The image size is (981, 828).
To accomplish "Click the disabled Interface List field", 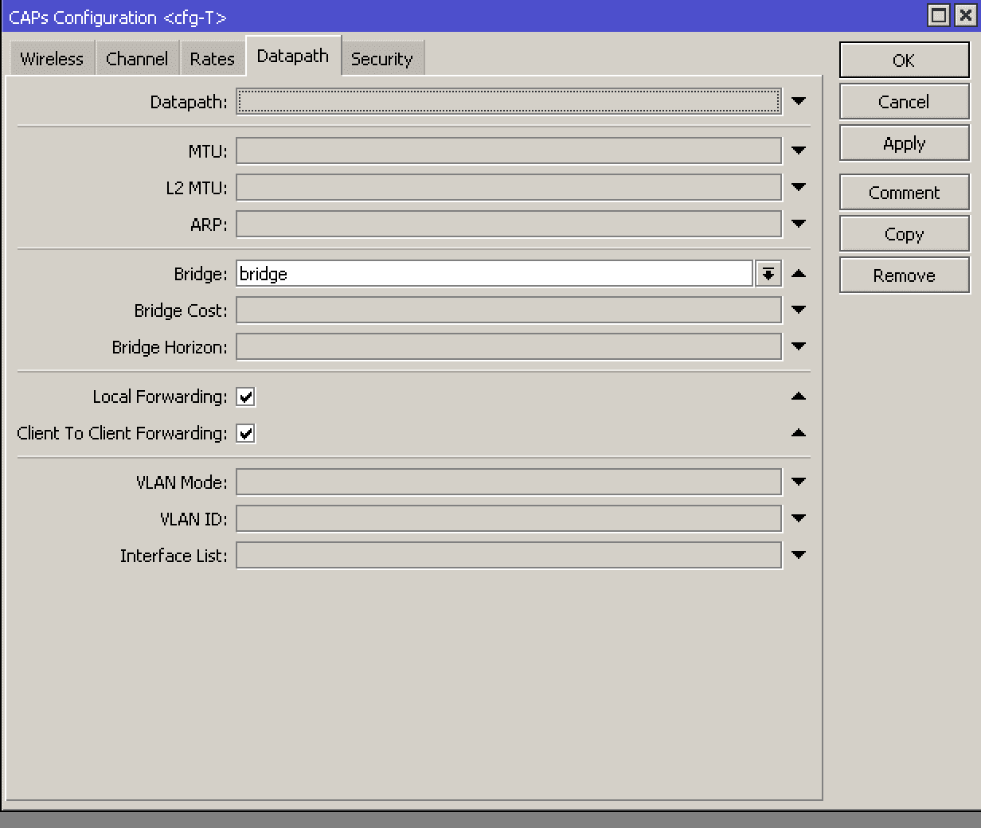I will point(509,555).
